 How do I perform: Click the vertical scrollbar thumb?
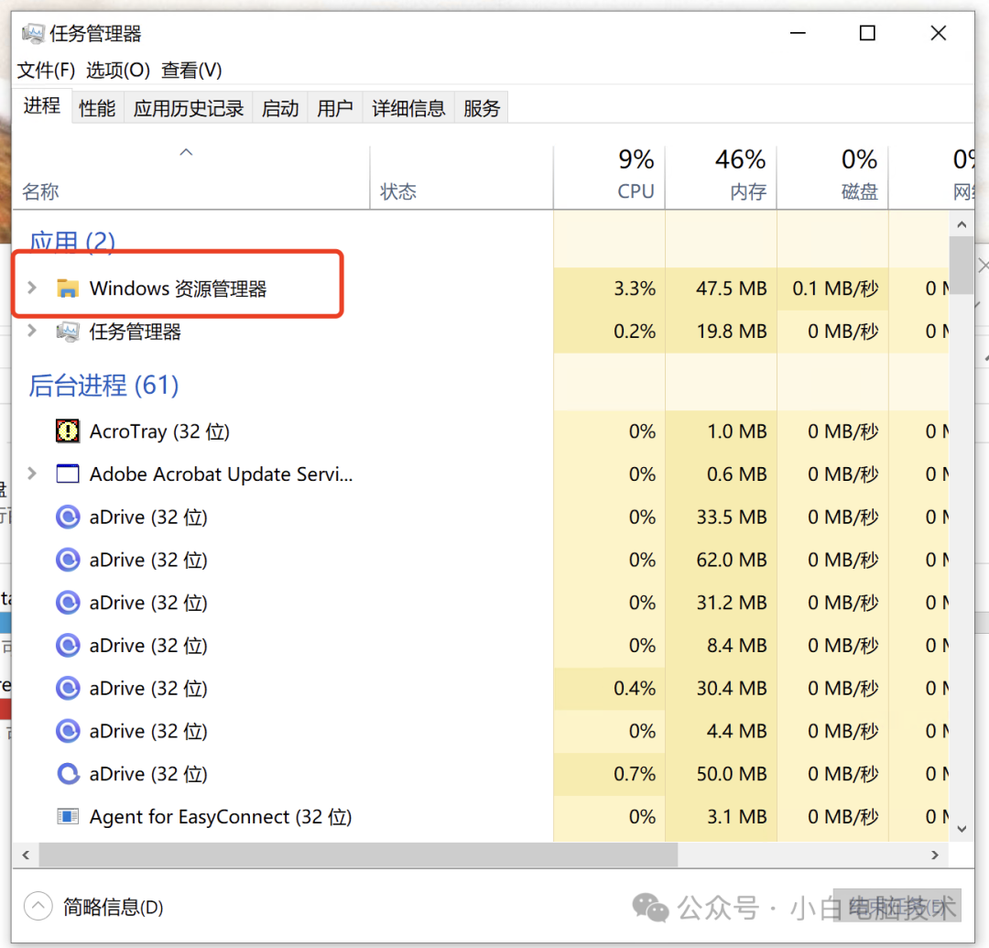coord(962,266)
